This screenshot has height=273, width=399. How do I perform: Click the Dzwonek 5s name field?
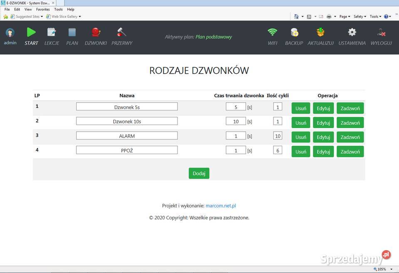127,107
